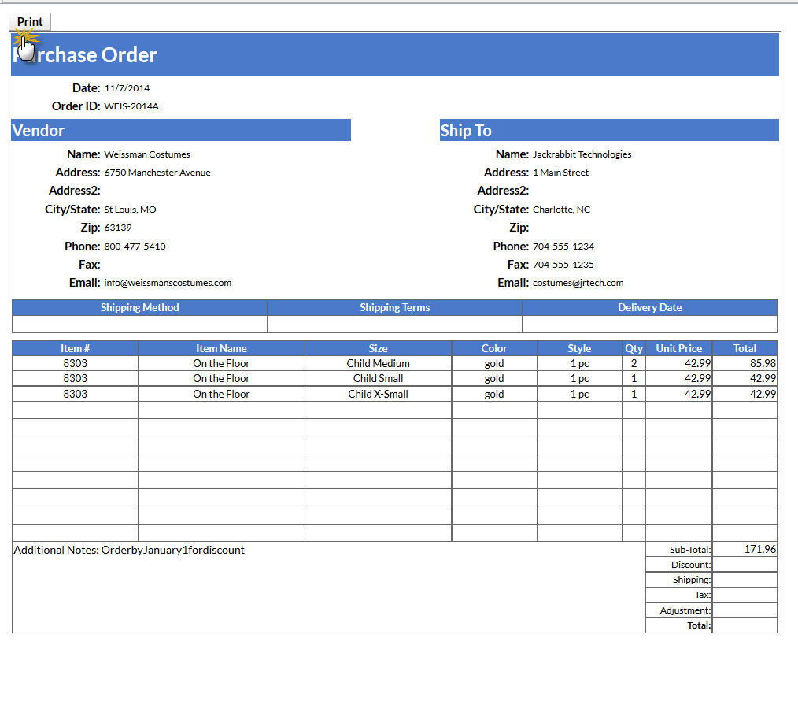Select ship-to address 1 Main Street
Viewport: 798px width, 716px height.
[560, 173]
